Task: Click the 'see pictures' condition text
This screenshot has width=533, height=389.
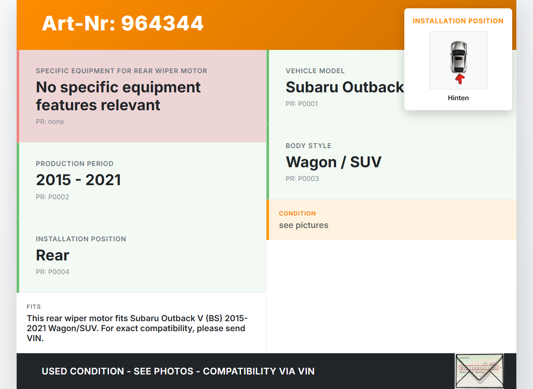Action: [304, 225]
